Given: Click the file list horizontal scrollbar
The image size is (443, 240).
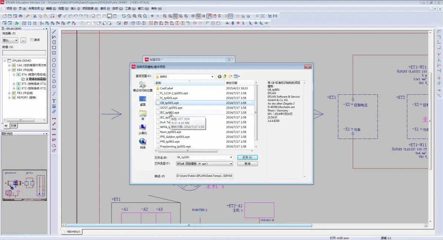Looking at the screenshot, I should click(188, 151).
